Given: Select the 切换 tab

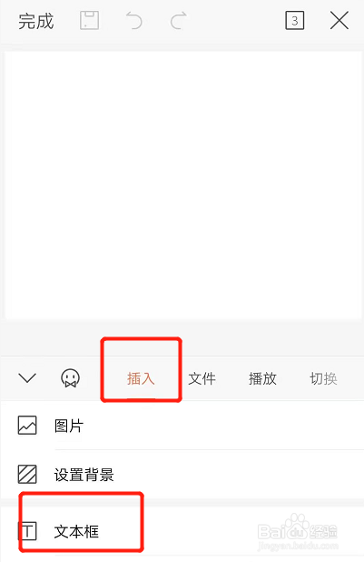Looking at the screenshot, I should point(323,378).
